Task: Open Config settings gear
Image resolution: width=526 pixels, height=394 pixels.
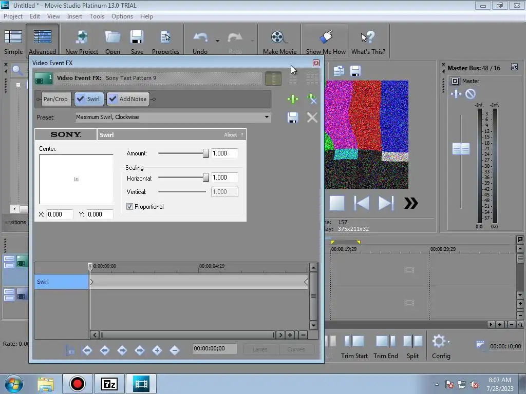Action: pos(441,347)
